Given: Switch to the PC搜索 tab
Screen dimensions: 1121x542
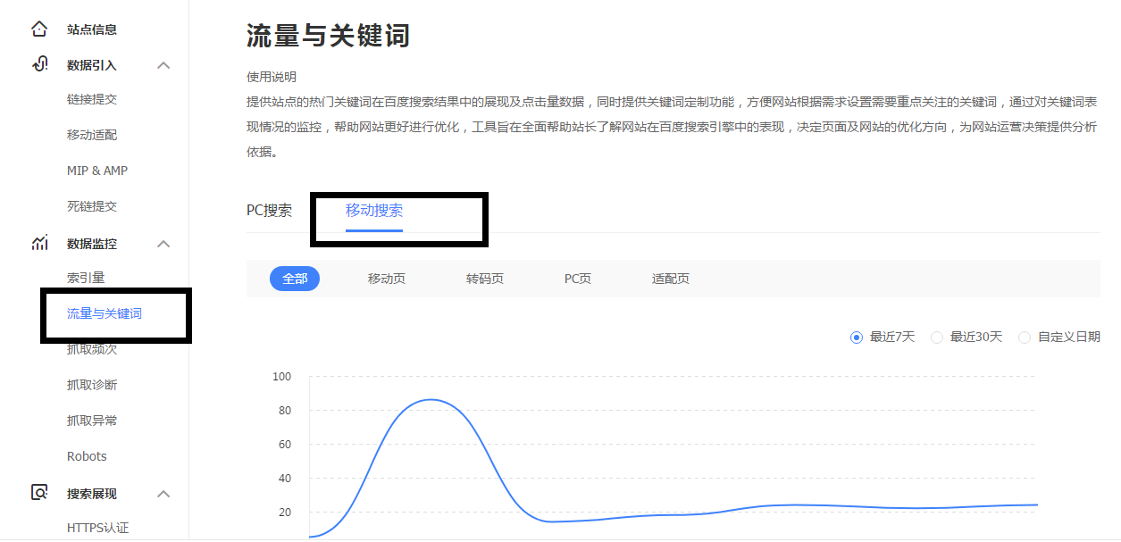Looking at the screenshot, I should (x=269, y=211).
